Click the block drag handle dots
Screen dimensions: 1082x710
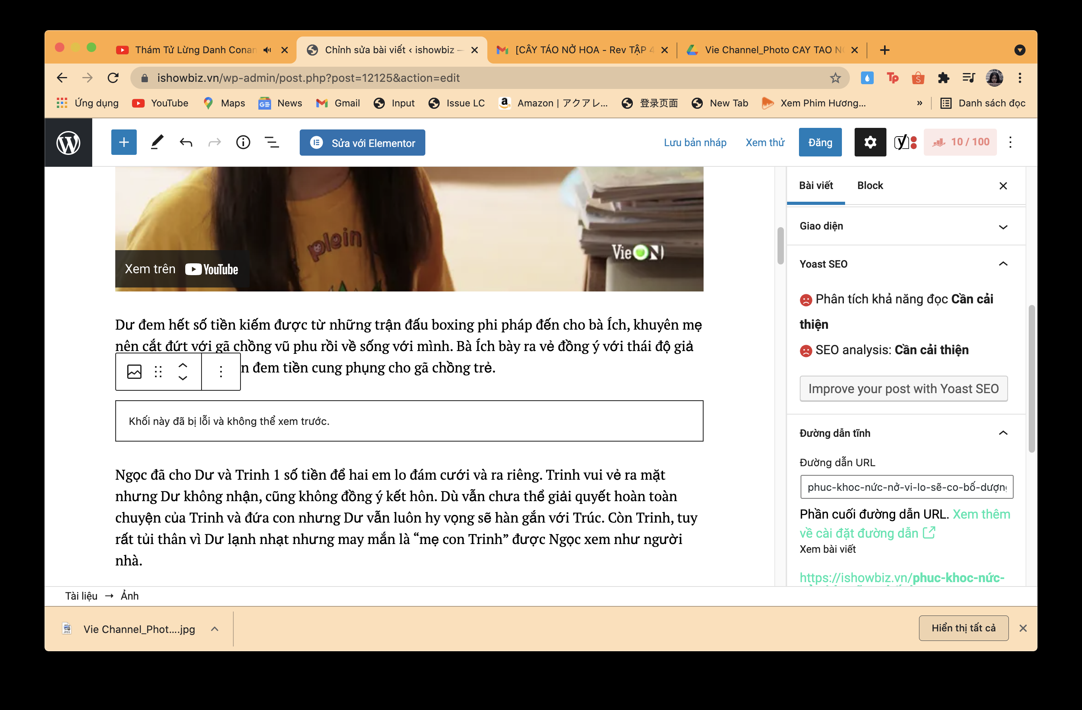point(158,372)
